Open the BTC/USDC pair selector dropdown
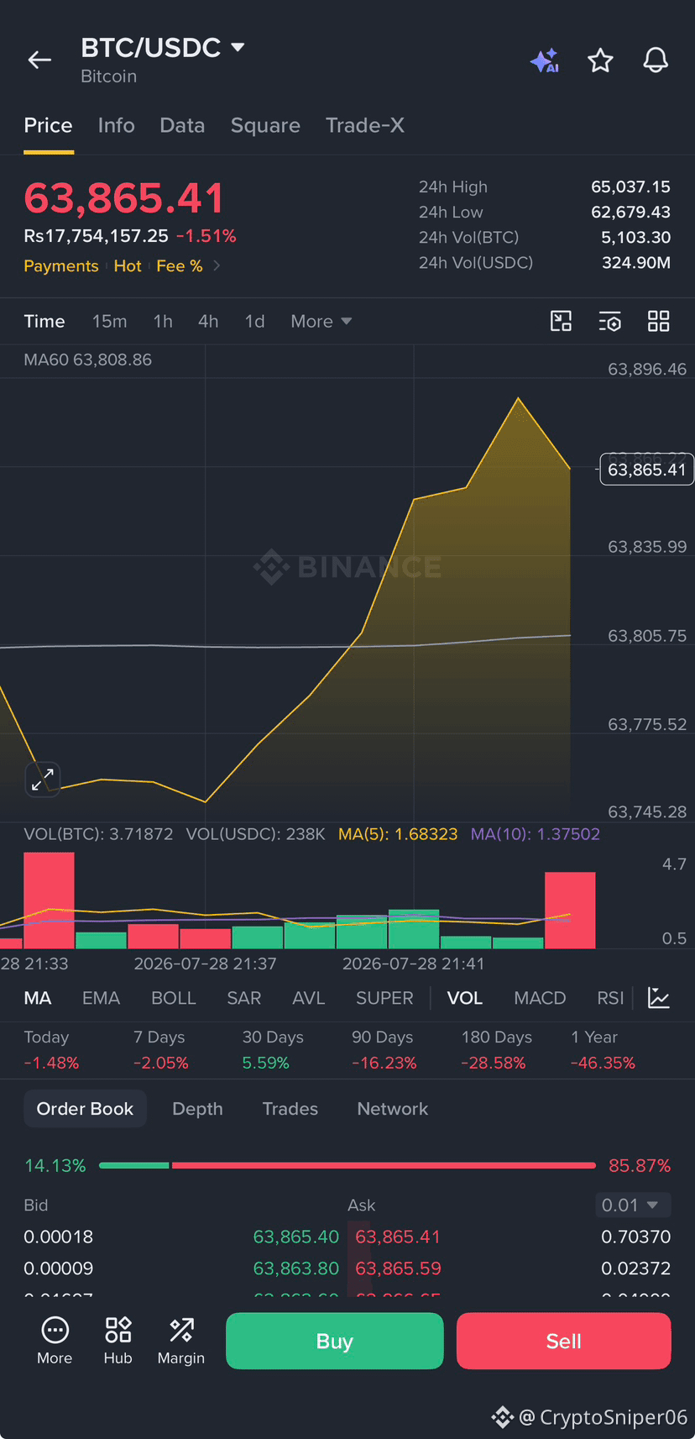The height and width of the screenshot is (1439, 695). click(x=163, y=48)
